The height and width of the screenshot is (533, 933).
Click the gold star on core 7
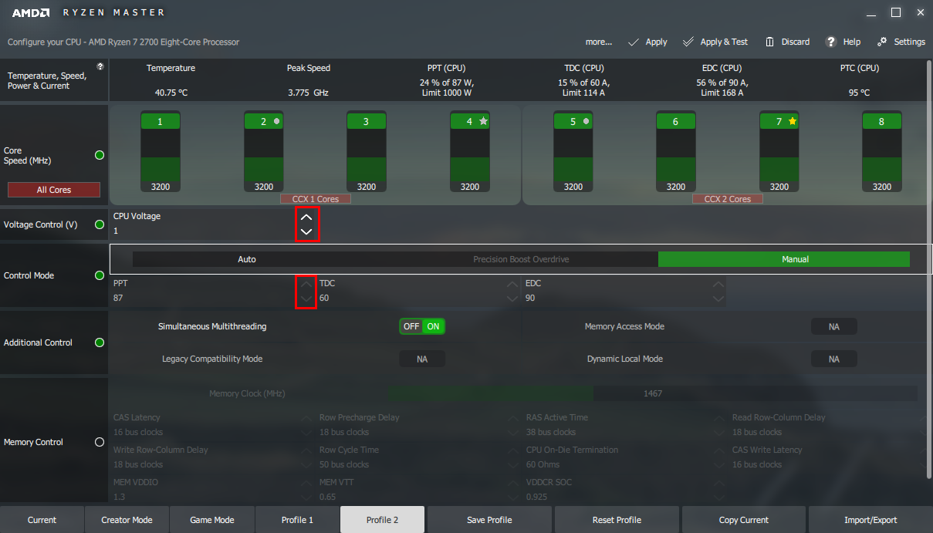click(x=793, y=122)
